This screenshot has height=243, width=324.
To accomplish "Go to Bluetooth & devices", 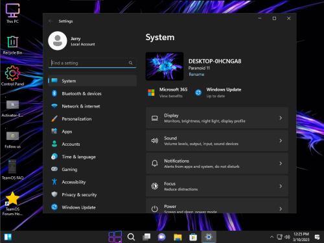I will click(93, 93).
